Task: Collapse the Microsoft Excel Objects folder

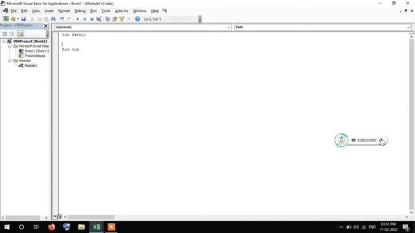Action: click(10, 46)
